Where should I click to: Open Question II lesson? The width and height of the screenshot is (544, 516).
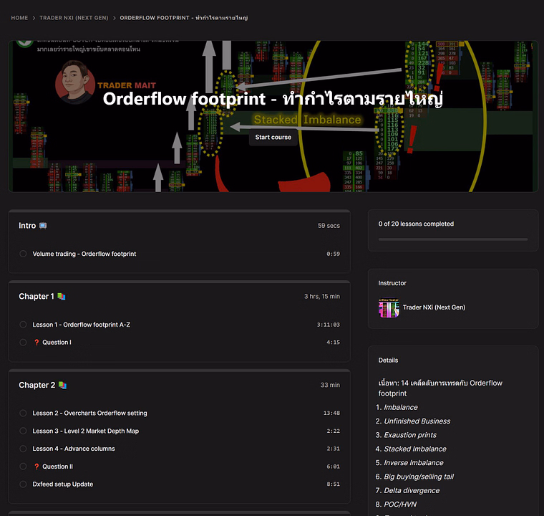[57, 467]
